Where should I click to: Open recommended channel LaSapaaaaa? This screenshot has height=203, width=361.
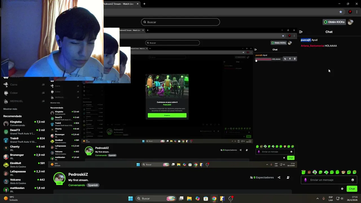pyautogui.click(x=24, y=173)
